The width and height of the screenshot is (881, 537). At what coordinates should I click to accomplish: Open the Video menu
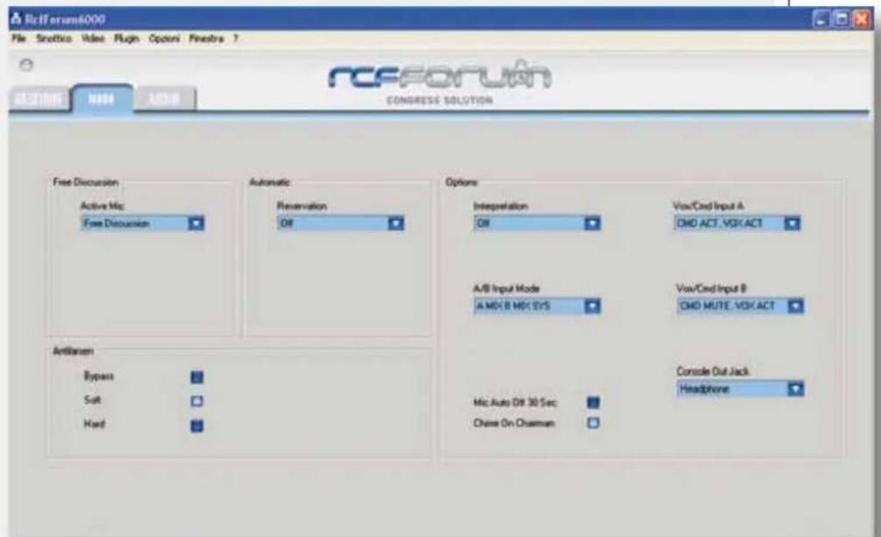(x=93, y=39)
